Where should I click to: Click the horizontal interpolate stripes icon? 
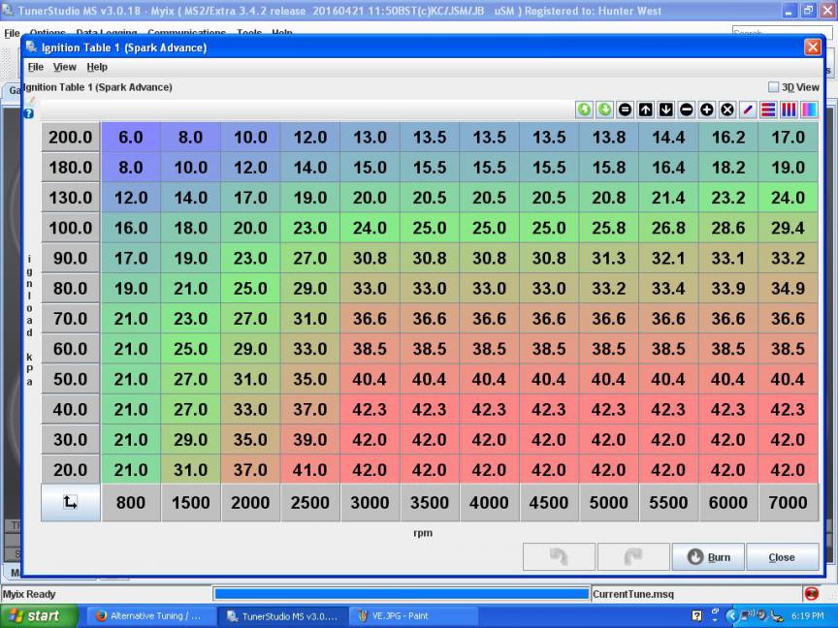point(768,110)
